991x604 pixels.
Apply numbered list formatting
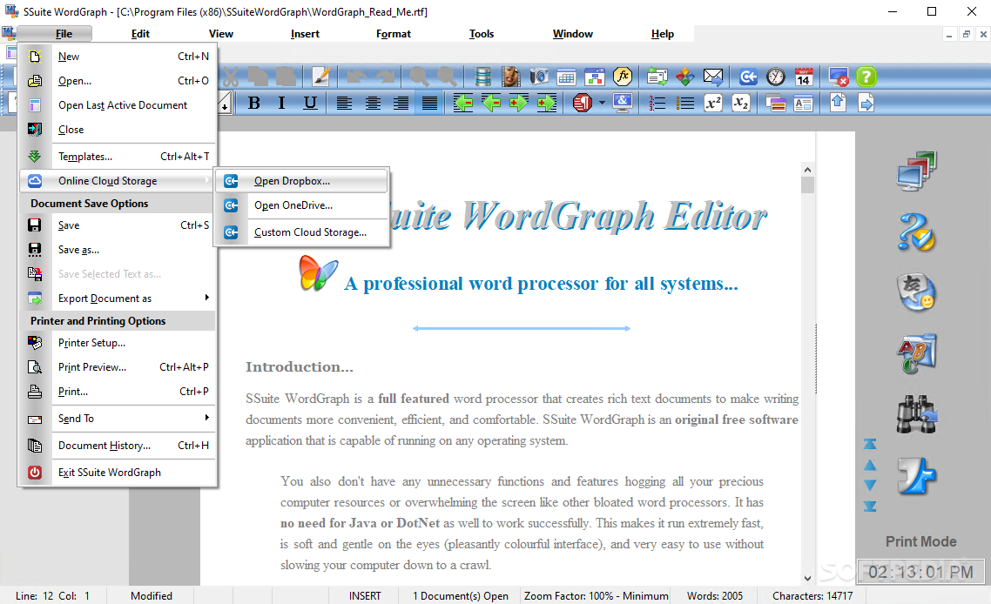click(x=657, y=103)
